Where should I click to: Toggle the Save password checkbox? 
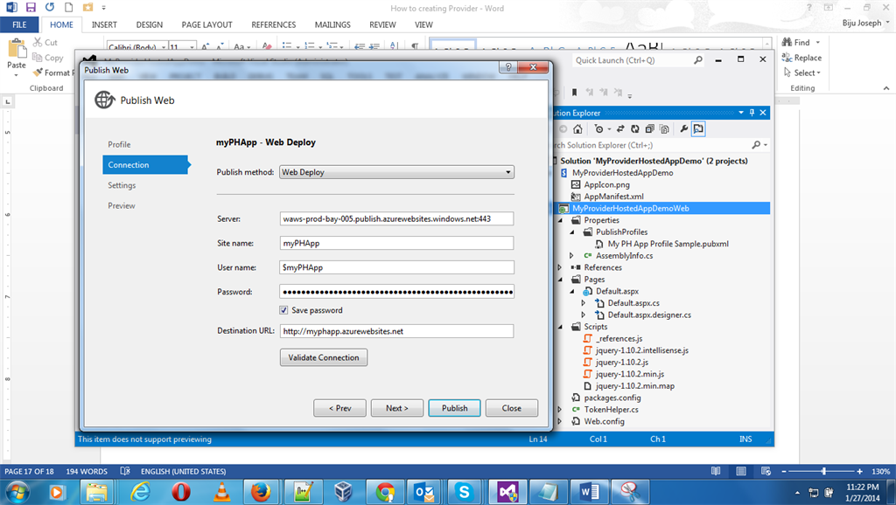283,310
